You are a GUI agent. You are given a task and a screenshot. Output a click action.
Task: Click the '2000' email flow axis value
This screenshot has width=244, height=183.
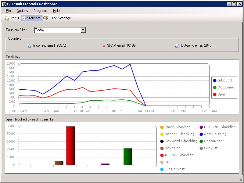(11, 63)
